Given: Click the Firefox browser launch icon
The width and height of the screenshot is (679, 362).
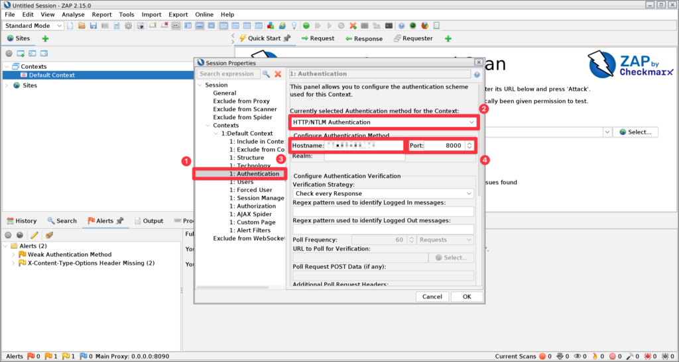Looking at the screenshot, I should click(425, 26).
